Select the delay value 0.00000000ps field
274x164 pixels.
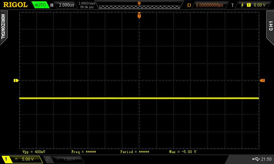(x=209, y=5)
